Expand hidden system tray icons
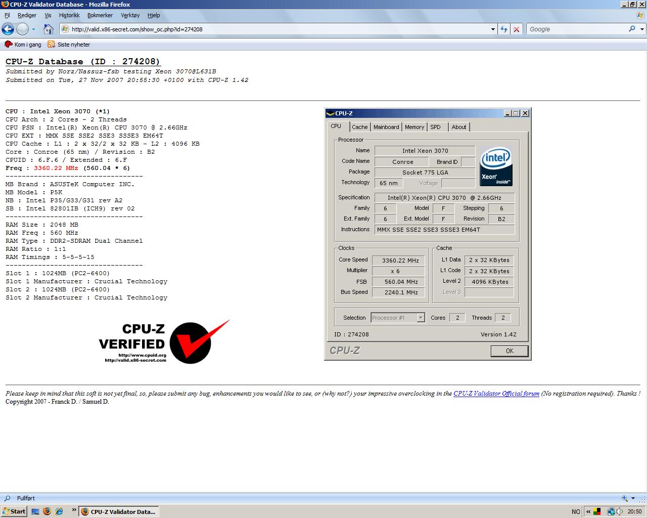 click(588, 511)
